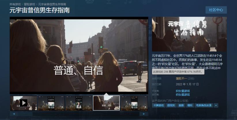Click the release date 2022 年 1 月 17 日
237x120 pixels.
(187, 84)
